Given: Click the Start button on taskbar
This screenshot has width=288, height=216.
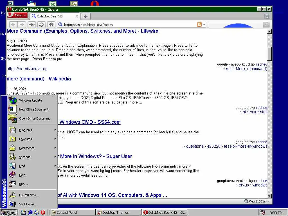Looking at the screenshot, I should pos(9,213).
